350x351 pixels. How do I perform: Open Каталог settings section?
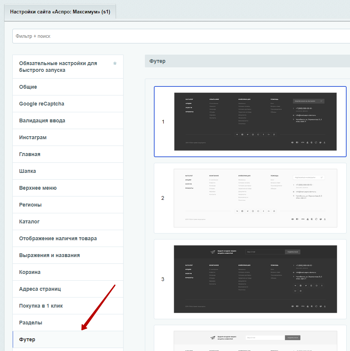pos(68,222)
